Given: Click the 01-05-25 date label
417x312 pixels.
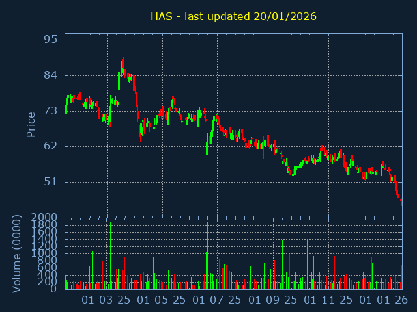Looking at the screenshot, I should 162,300.
